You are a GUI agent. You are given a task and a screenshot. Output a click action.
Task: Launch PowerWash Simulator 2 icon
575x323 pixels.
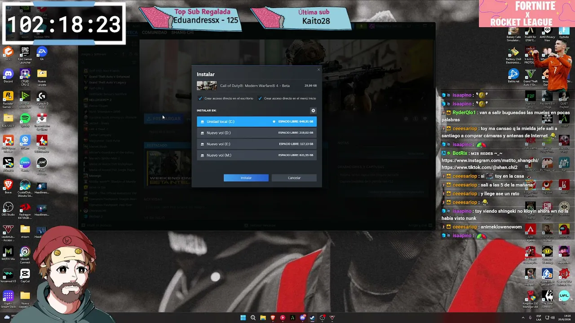click(547, 277)
